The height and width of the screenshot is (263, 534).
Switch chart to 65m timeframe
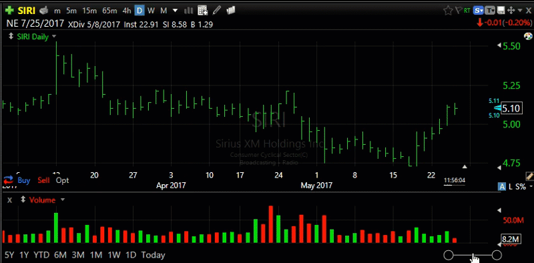tap(109, 11)
